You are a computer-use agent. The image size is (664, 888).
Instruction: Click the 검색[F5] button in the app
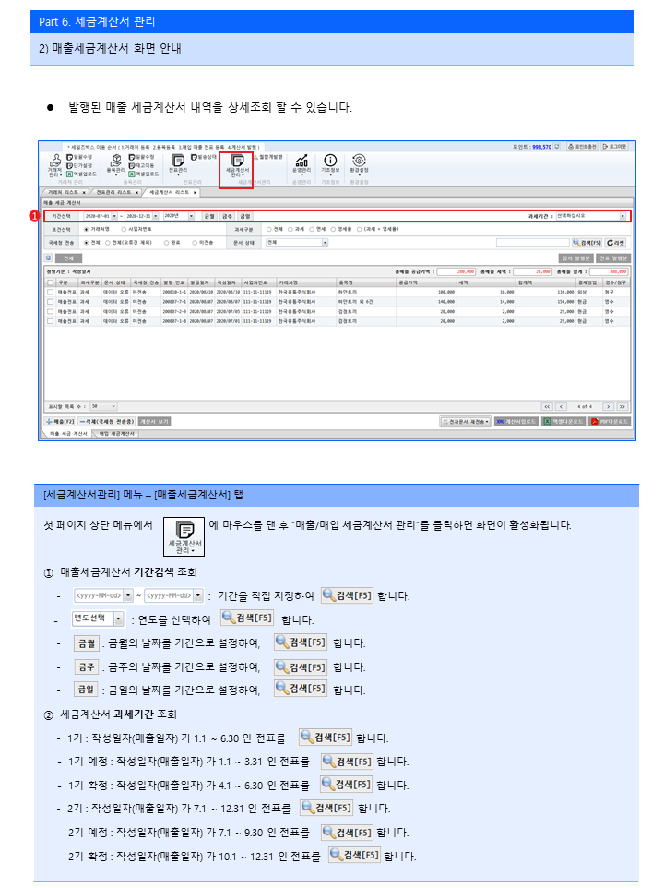(x=587, y=243)
